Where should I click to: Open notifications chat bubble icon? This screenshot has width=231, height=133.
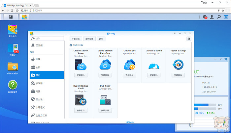pyautogui.click(x=205, y=17)
